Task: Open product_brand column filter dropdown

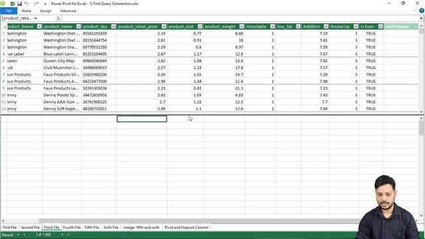Action: pyautogui.click(x=39, y=27)
